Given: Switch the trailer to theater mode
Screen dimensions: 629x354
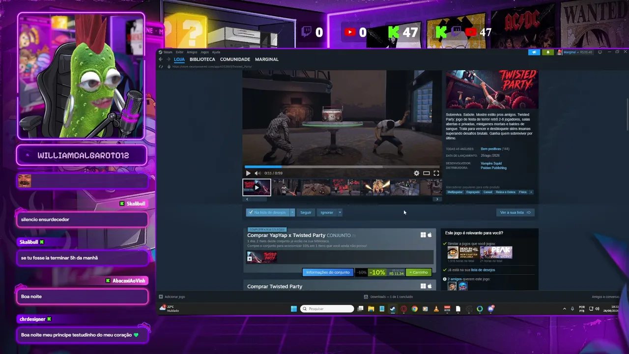Looking at the screenshot, I should pyautogui.click(x=427, y=173).
